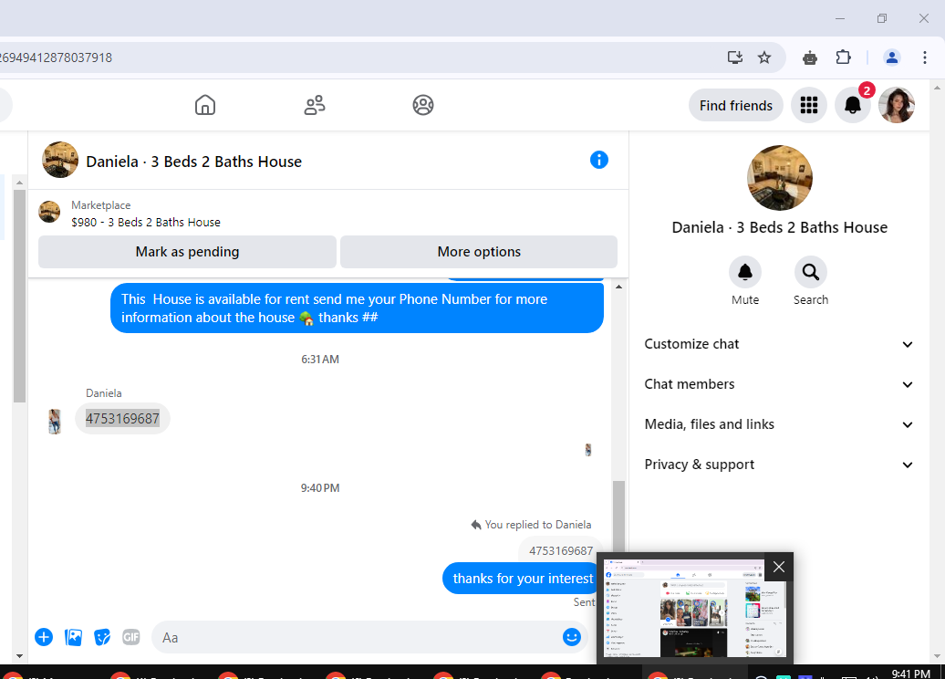The height and width of the screenshot is (679, 945).
Task: Open the account profile picture menu
Action: pyautogui.click(x=897, y=106)
